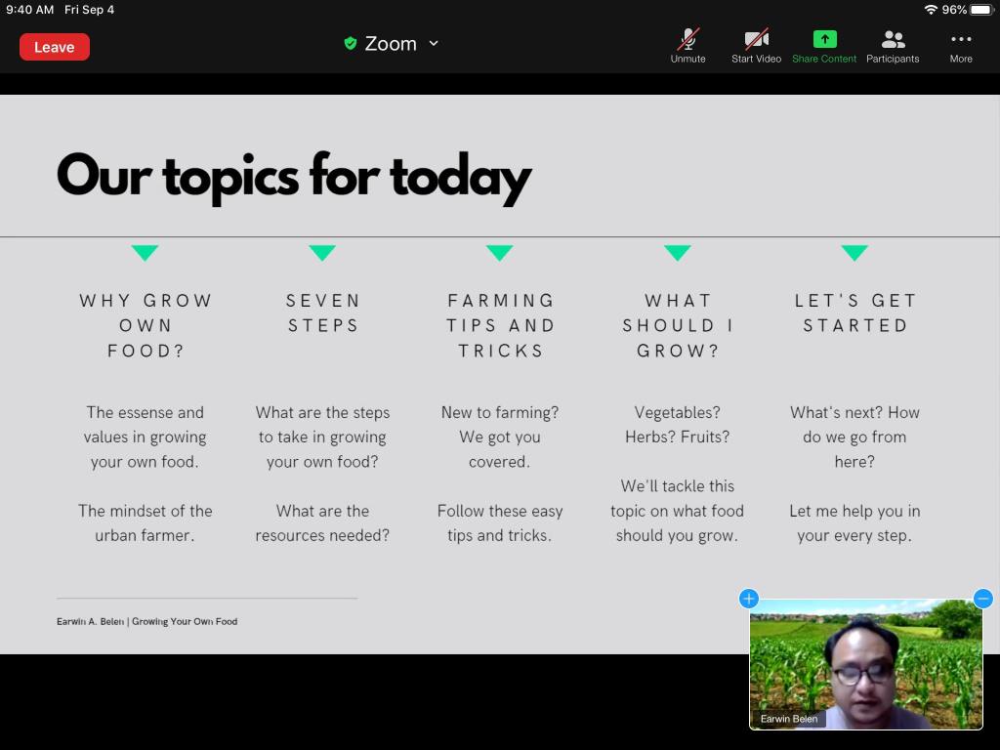Leave the meeting
Viewport: 1000px width, 750px height.
point(55,47)
